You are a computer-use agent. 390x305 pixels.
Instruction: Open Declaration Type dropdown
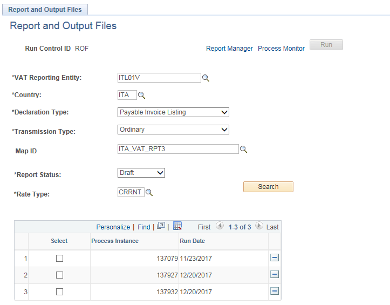173,112
